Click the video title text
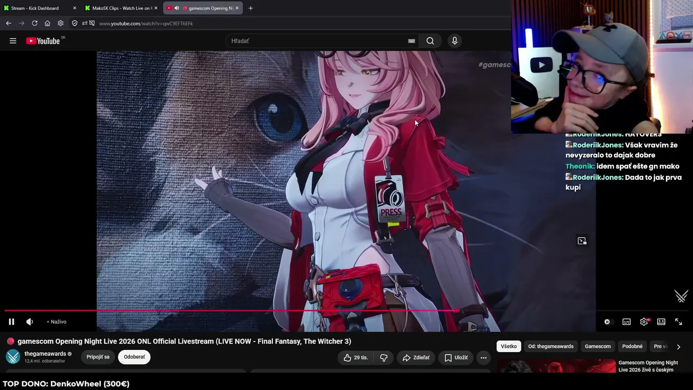Screen dimensions: 693x390 point(184,341)
